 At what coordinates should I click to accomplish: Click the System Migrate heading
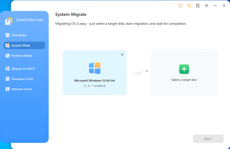click(71, 15)
